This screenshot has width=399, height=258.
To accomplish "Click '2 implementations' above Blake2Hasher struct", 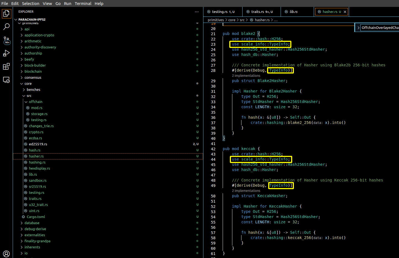I will 246,76.
